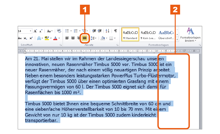This screenshot has width=220, height=134.
Task: Click 'PowerPlus' in the document text
Action: [x=122, y=76]
